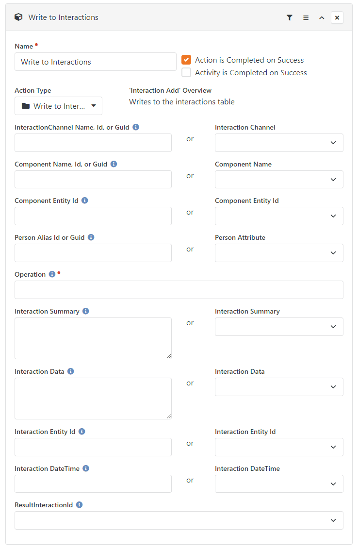Click the info icon beside InteractionChannel Name

pyautogui.click(x=136, y=127)
